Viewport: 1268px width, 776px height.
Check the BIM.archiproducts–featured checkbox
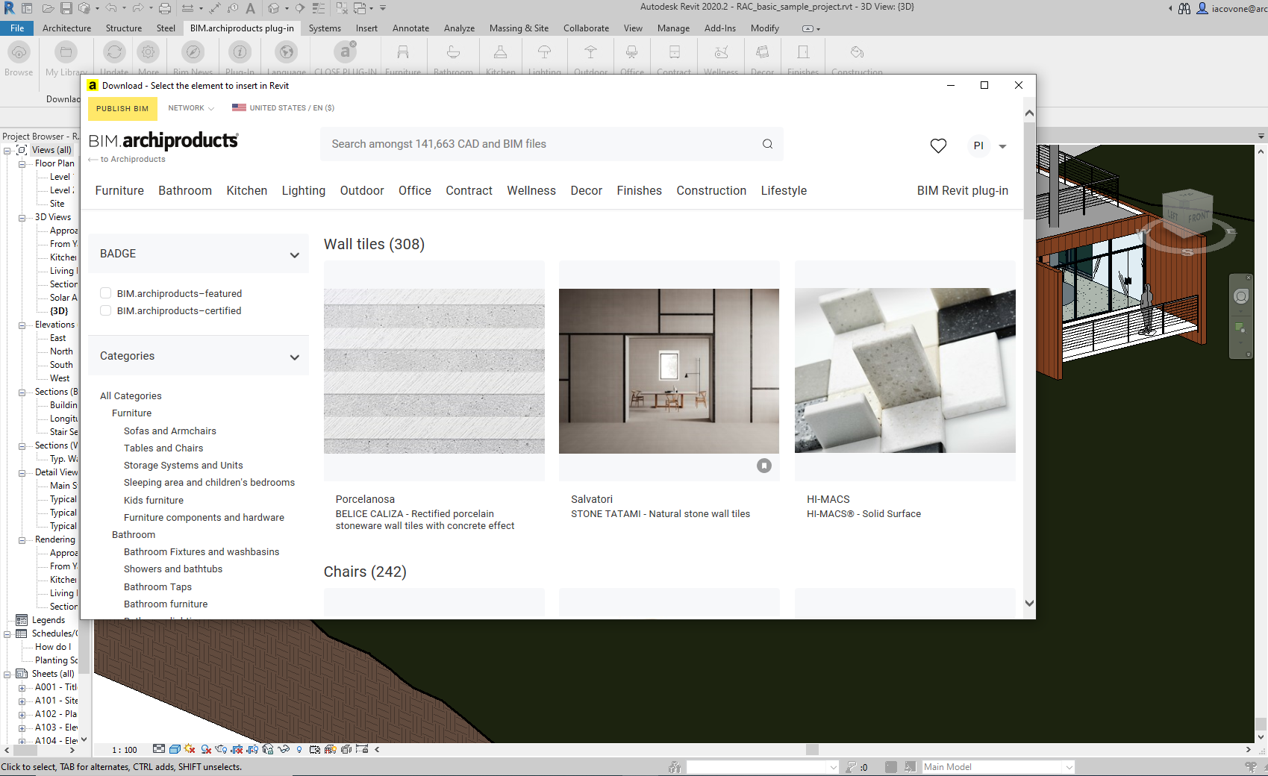click(105, 292)
